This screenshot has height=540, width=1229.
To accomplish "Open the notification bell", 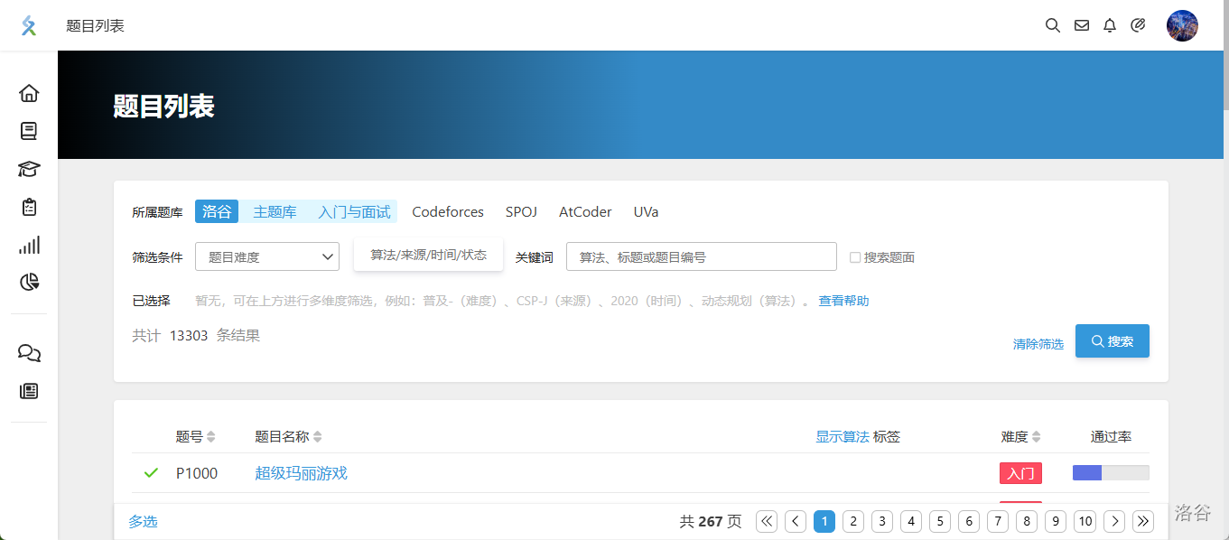I will [x=1110, y=25].
